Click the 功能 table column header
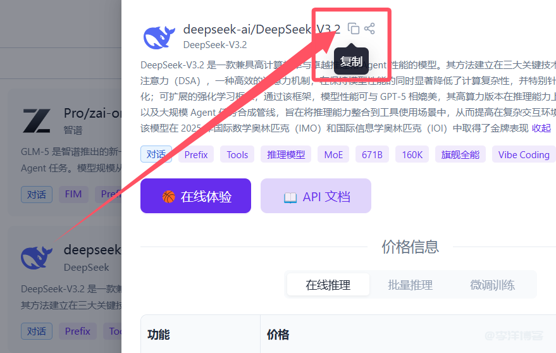This screenshot has height=353, width=556. [159, 334]
